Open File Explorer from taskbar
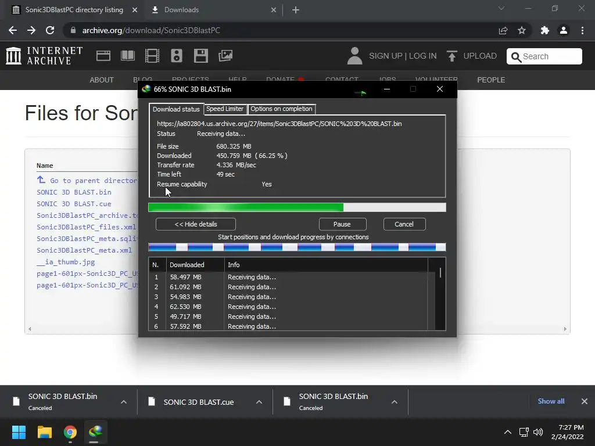 point(44,432)
